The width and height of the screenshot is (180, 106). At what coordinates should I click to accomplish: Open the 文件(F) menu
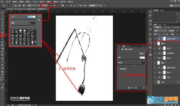click(x=8, y=2)
